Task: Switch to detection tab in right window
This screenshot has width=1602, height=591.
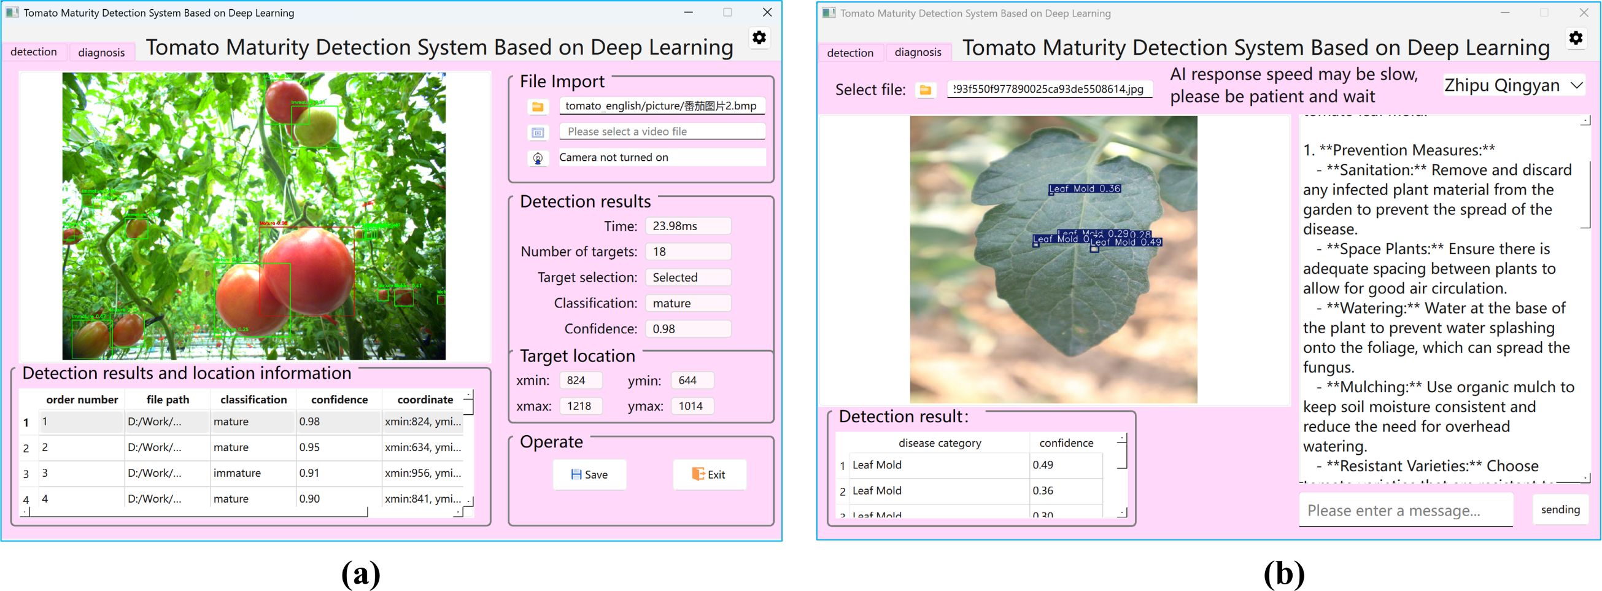Action: (849, 53)
